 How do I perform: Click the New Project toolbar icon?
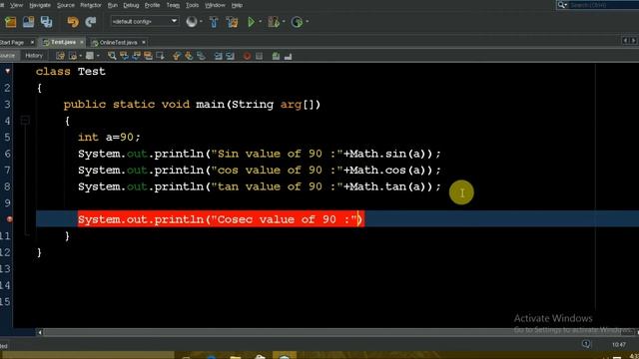pos(11,22)
